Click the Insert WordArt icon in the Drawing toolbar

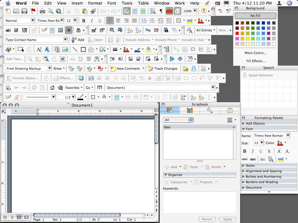point(47,49)
